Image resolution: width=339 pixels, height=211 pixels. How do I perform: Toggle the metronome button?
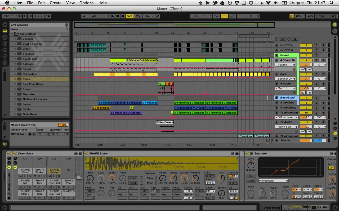pyautogui.click(x=48, y=16)
